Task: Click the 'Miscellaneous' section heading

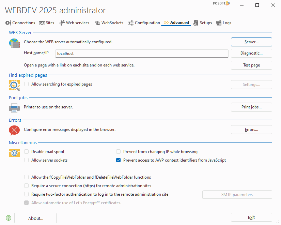Action: (x=23, y=142)
